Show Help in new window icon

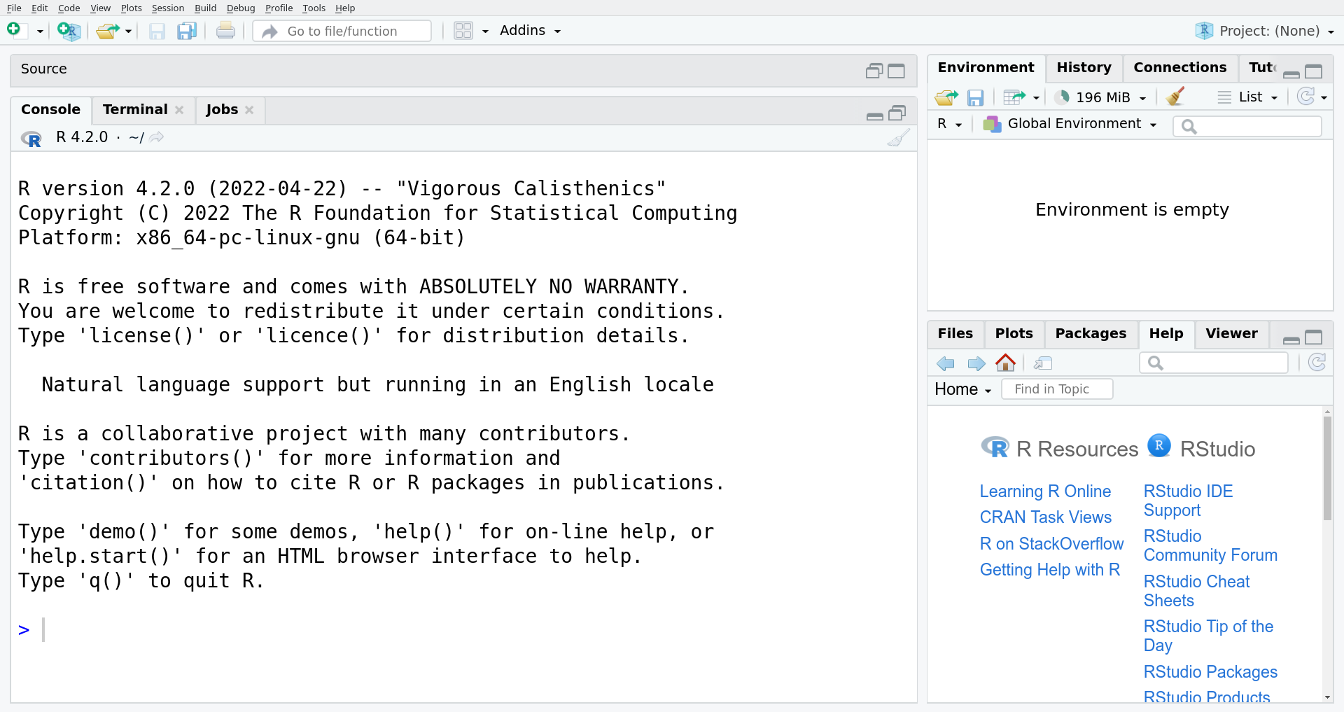[x=1043, y=363]
